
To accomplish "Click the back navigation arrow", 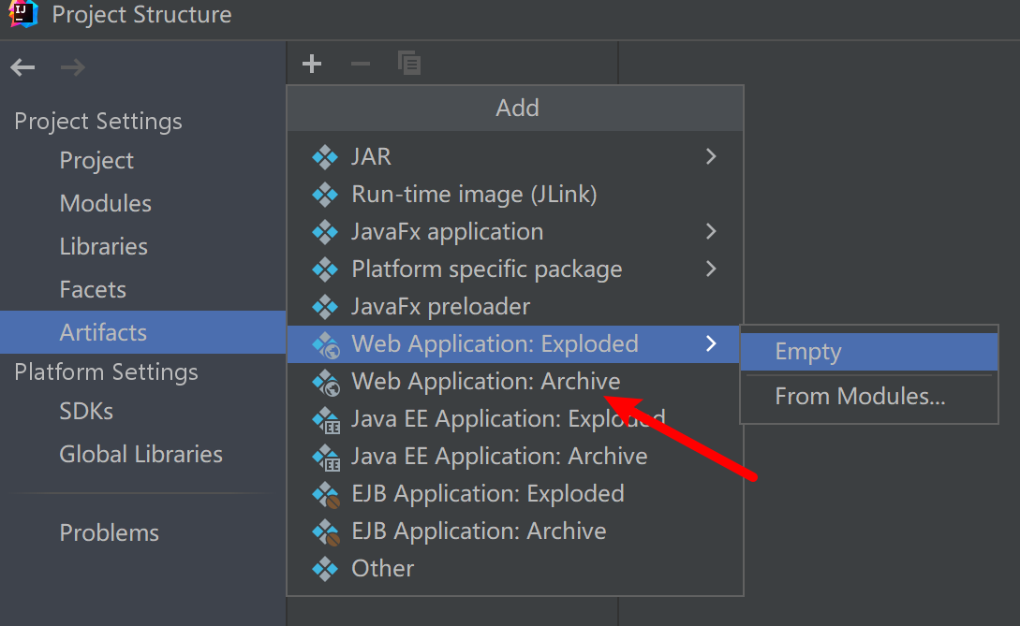I will pyautogui.click(x=22, y=67).
